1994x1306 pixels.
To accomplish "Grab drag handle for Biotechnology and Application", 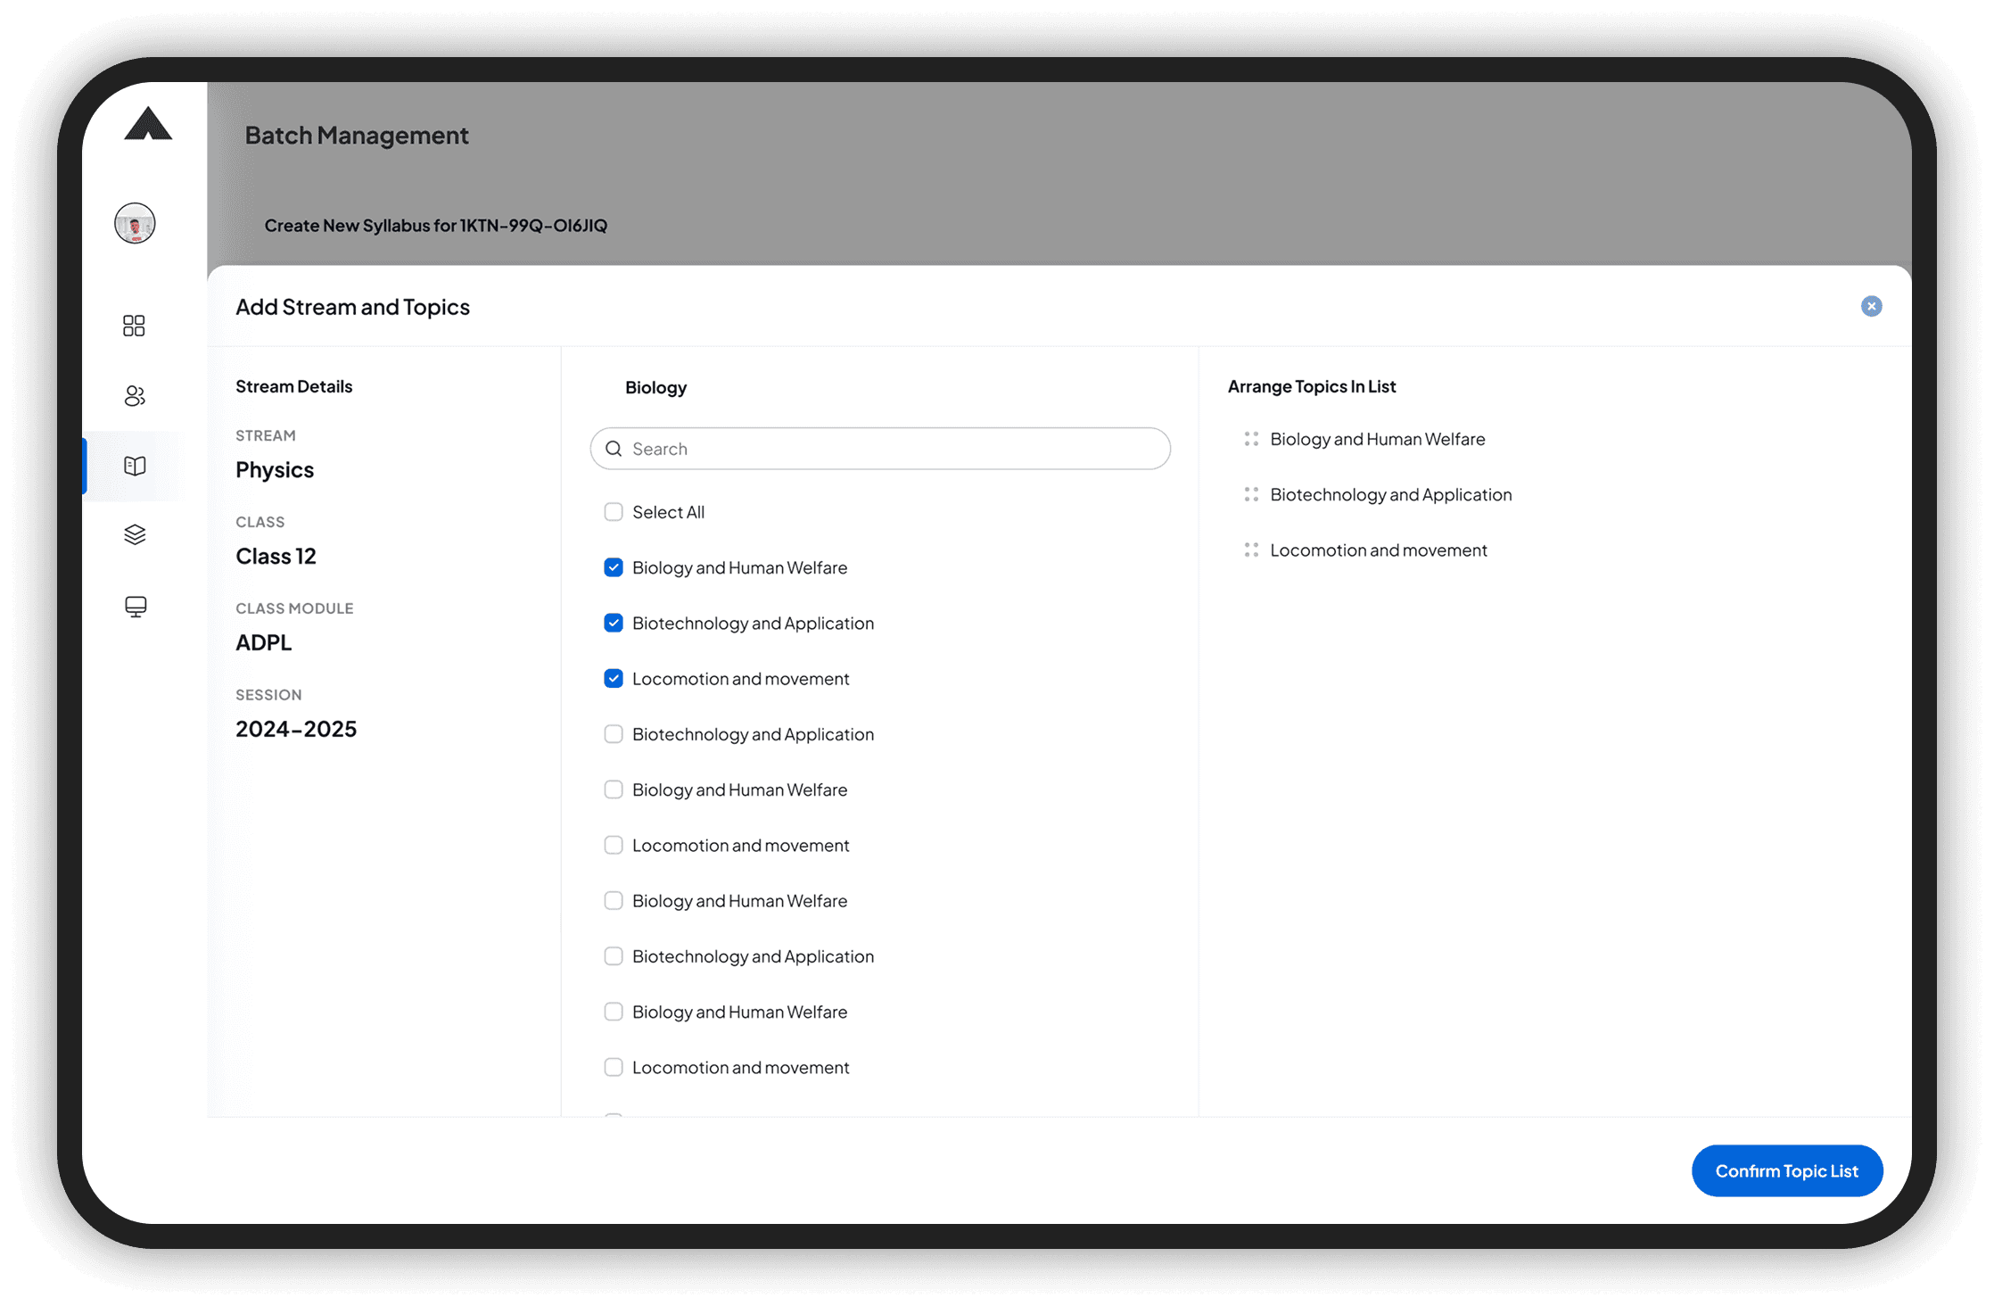I will tap(1251, 494).
